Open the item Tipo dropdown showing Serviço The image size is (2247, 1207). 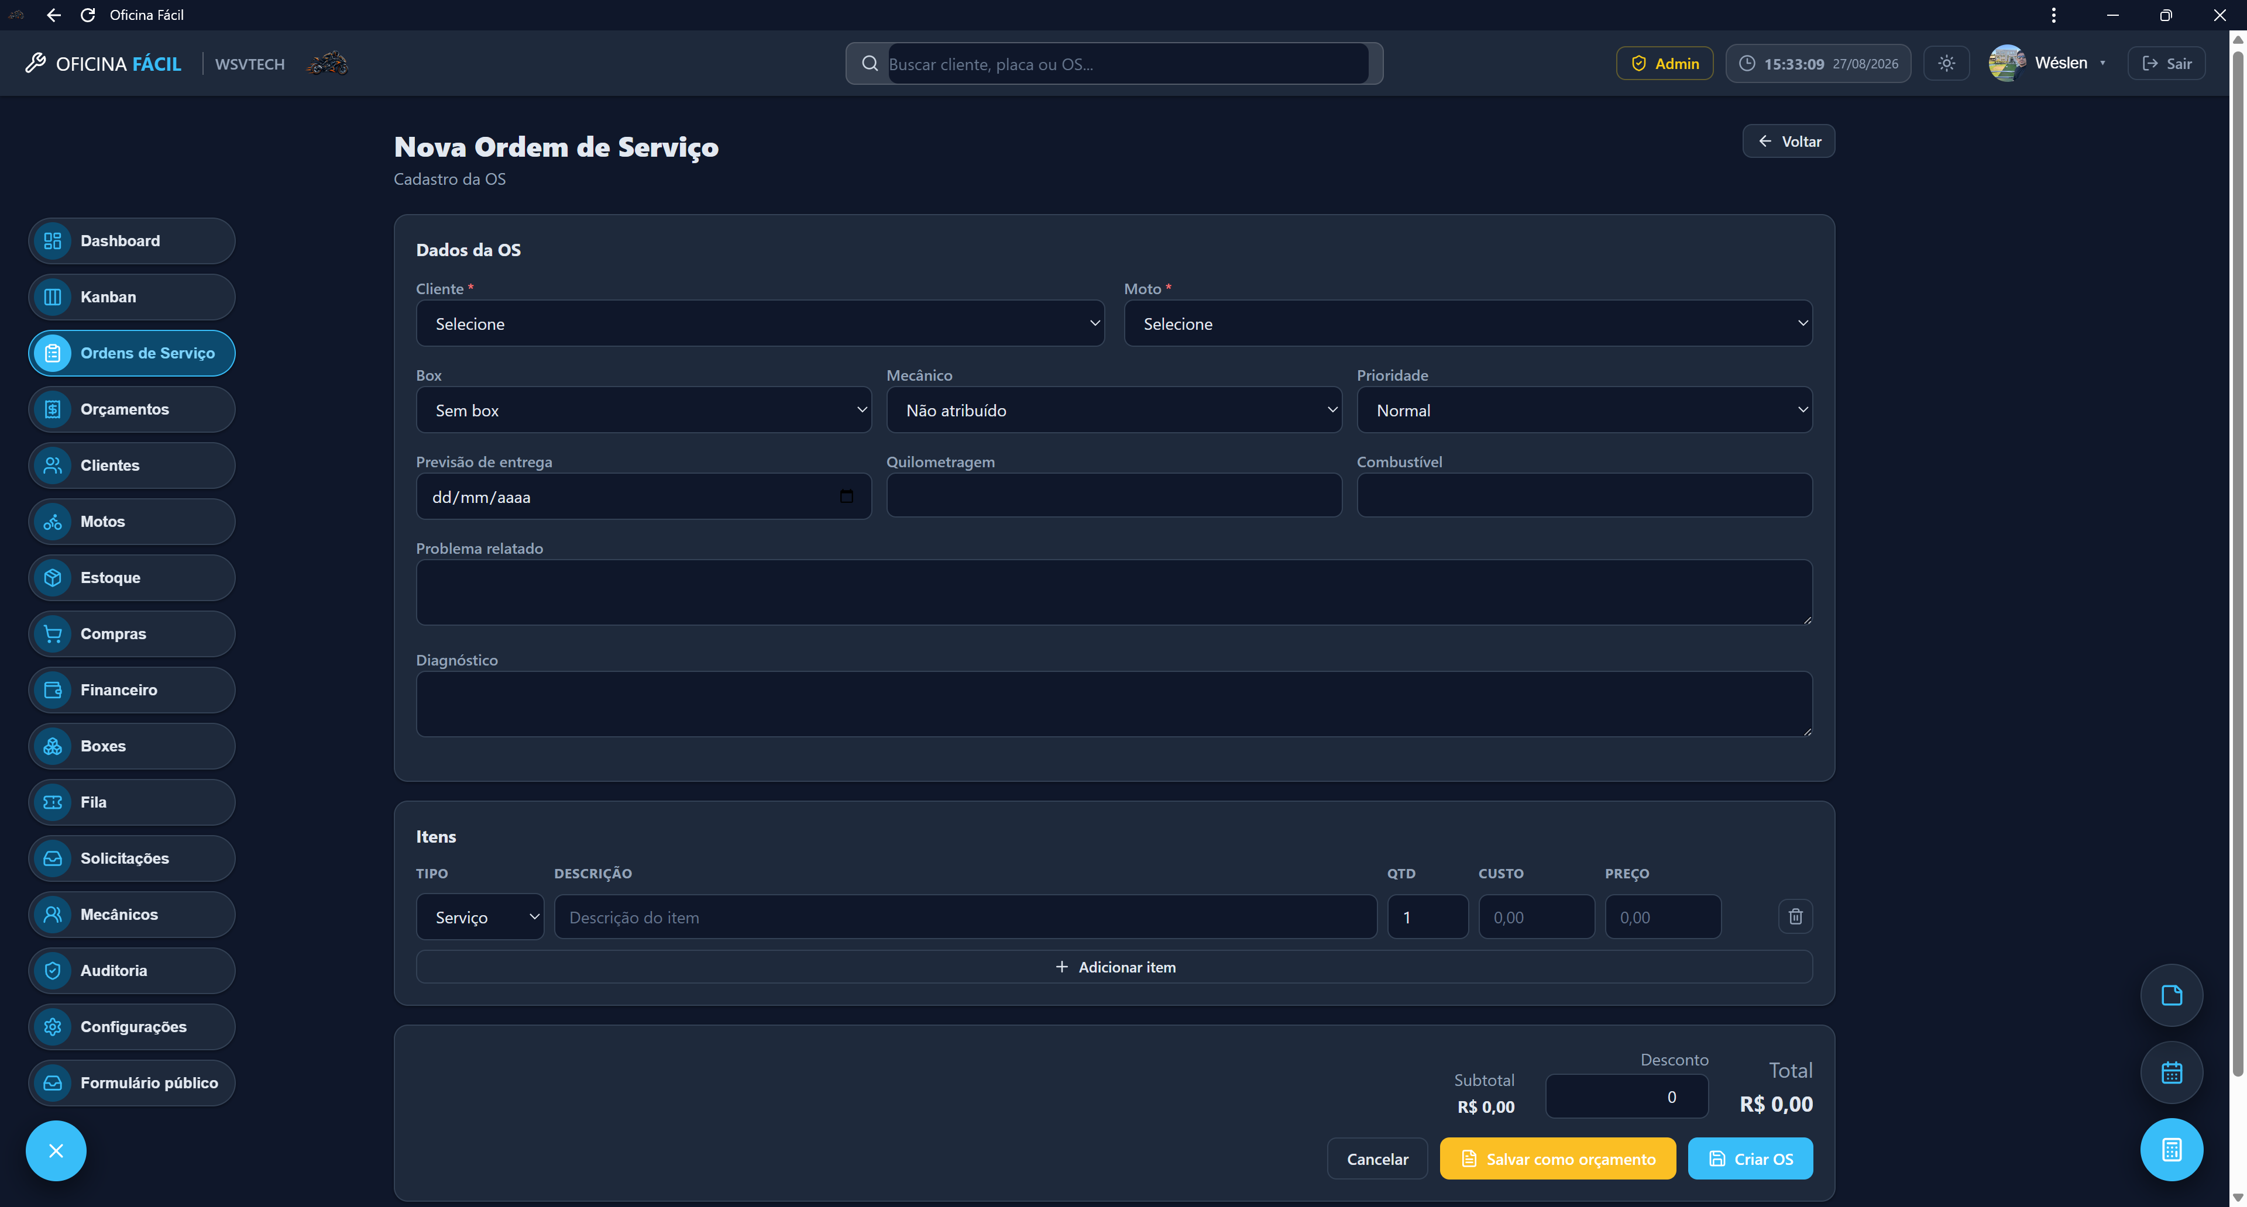pos(480,917)
